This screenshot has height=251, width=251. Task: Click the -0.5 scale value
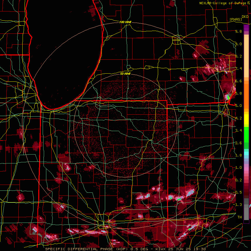click(x=237, y=192)
